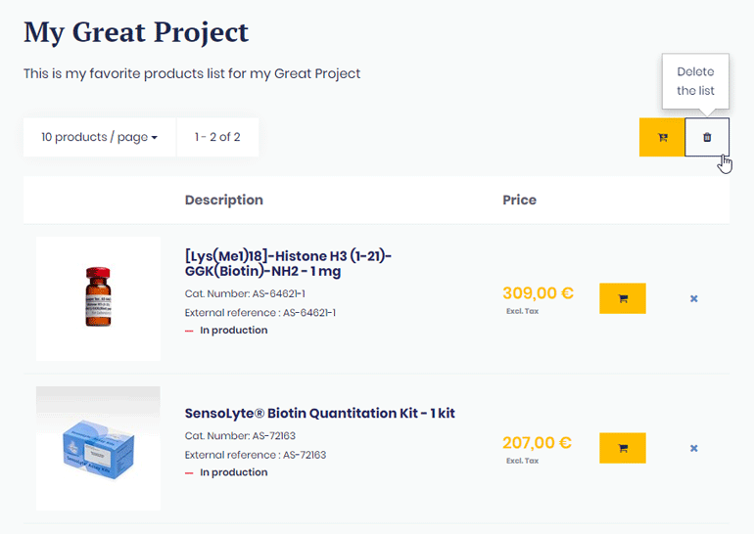Remove Histone H3 product from list
The image size is (754, 534).
point(694,298)
